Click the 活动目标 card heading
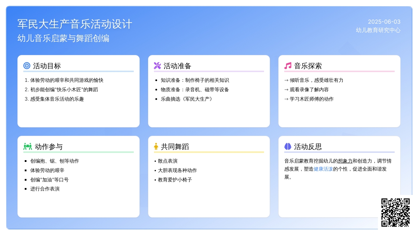The height and width of the screenshot is (235, 418). pos(47,66)
